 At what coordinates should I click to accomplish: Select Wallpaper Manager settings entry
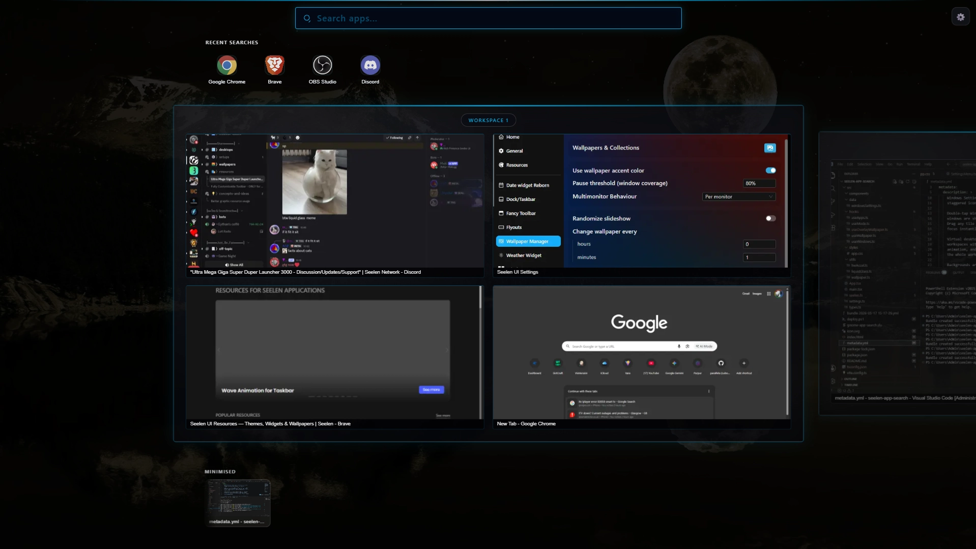coord(528,241)
